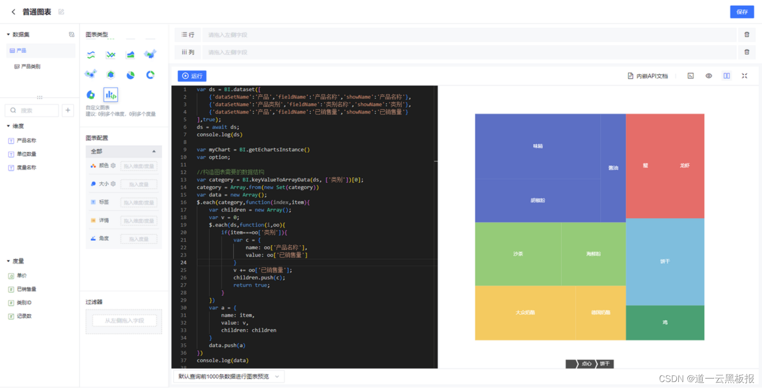The height and width of the screenshot is (388, 762).
Task: Click the 列 column field drop area
Action: pyautogui.click(x=469, y=52)
